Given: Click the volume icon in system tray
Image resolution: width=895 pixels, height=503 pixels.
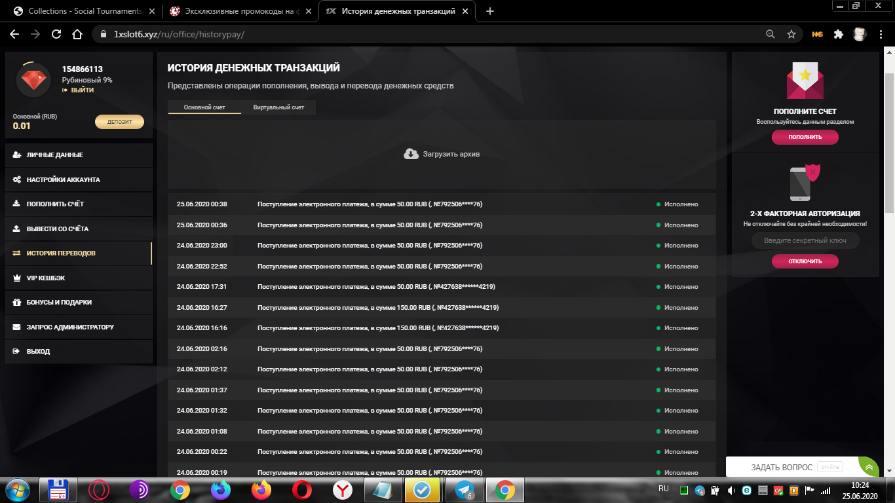Looking at the screenshot, I should point(731,490).
